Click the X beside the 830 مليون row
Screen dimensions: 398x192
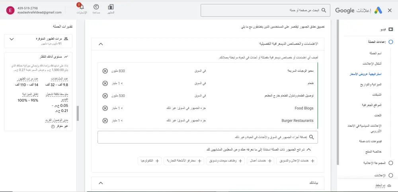tap(105, 71)
